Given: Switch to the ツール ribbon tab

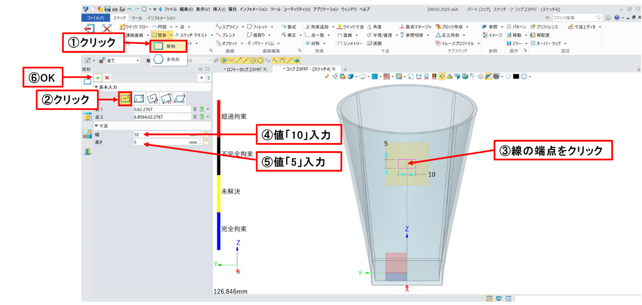Looking at the screenshot, I should [x=137, y=18].
